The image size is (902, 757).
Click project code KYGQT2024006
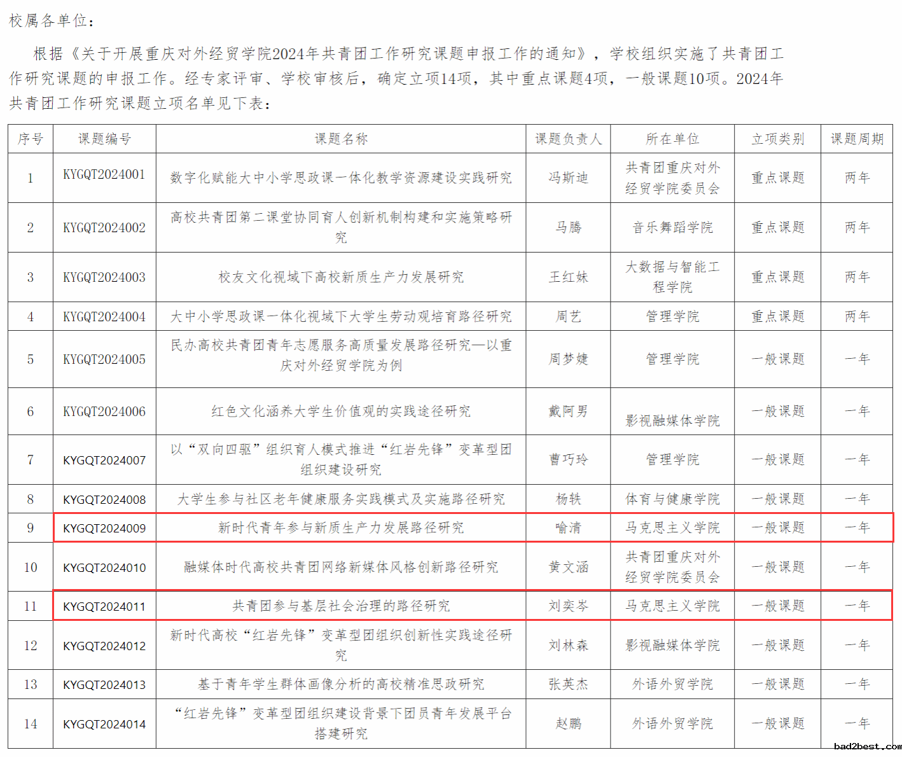pos(104,412)
